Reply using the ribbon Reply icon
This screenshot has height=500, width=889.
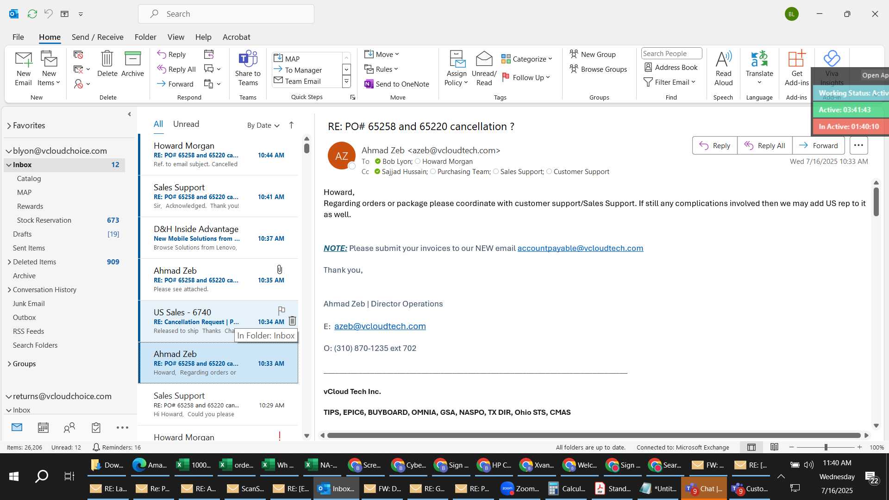(x=171, y=55)
